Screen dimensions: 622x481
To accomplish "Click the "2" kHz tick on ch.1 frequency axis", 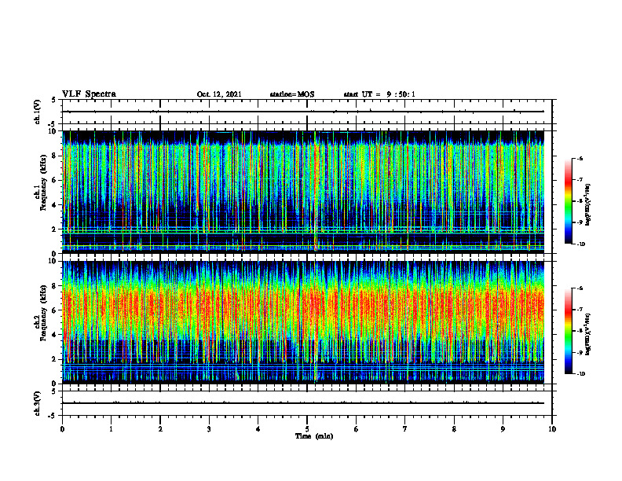I will click(55, 229).
